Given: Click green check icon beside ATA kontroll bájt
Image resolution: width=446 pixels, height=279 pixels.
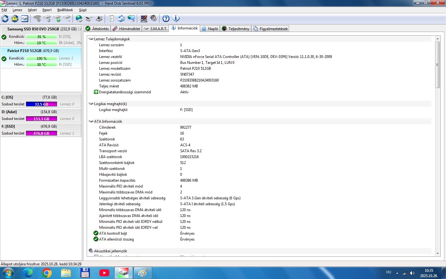Looking at the screenshot, I should click(x=96, y=233).
